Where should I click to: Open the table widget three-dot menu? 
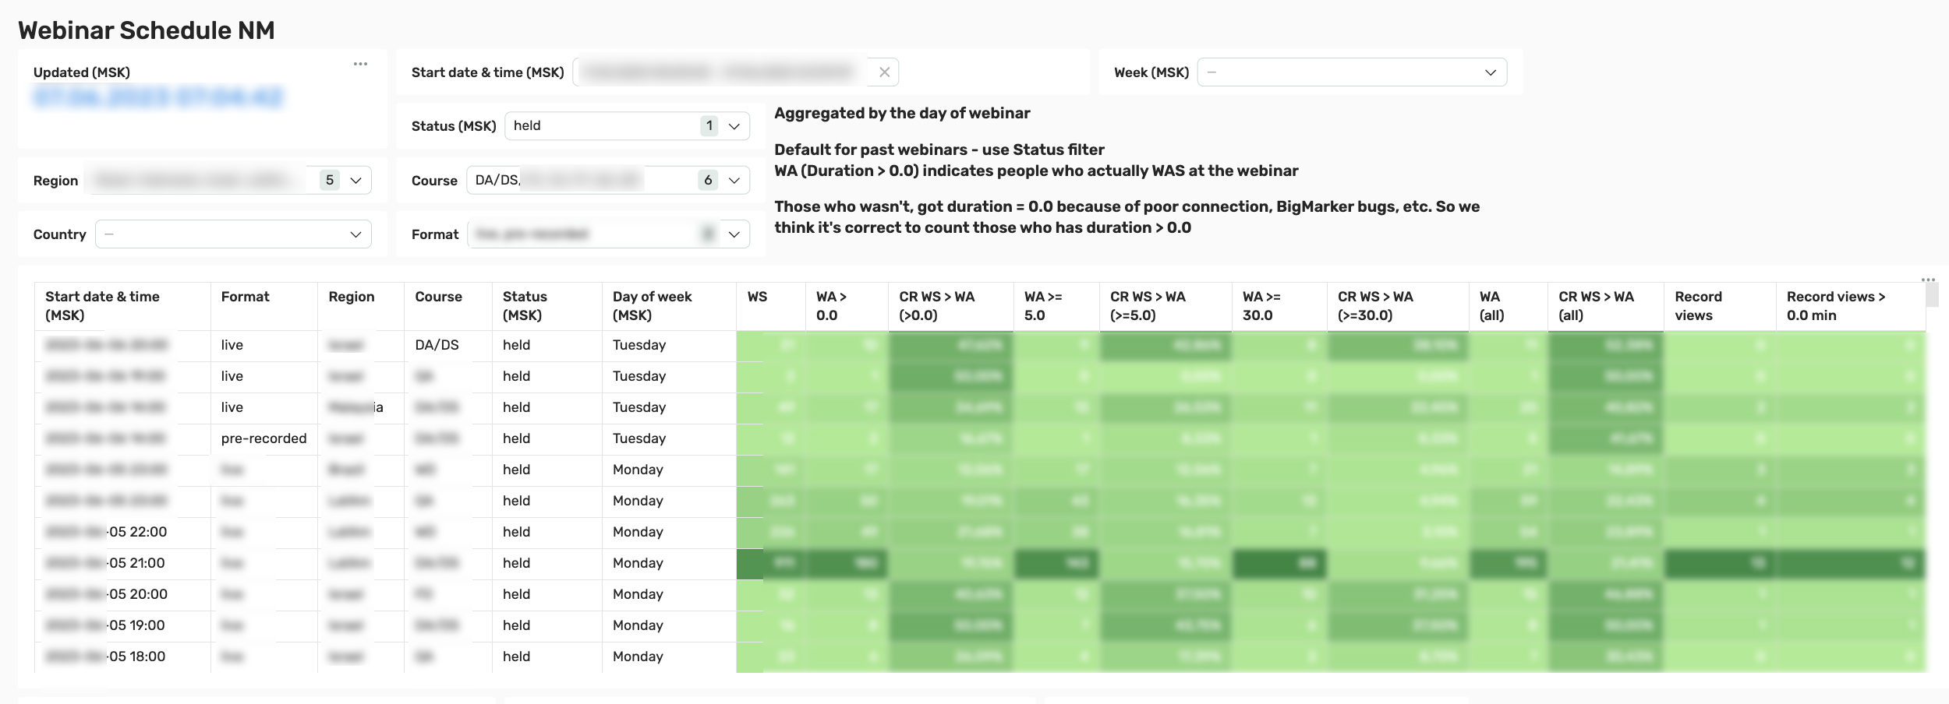[1928, 280]
